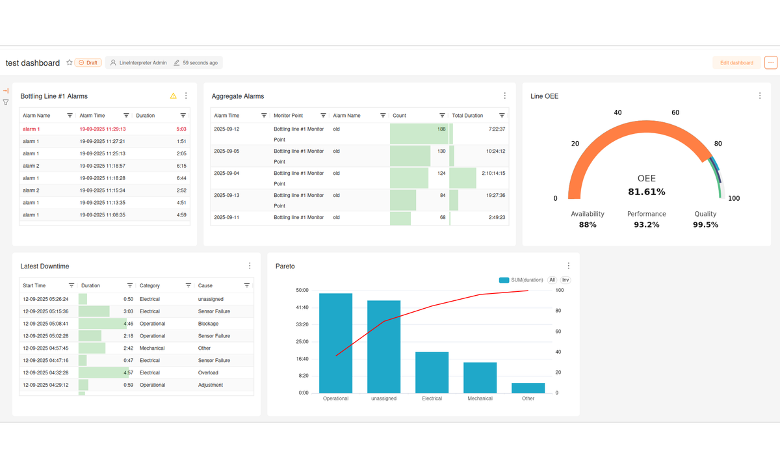The image size is (780, 468).
Task: Expand the collapsed filter sidebar
Action: 6,91
